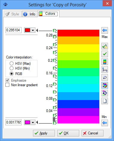Image resolution: width=114 pixels, height=141 pixels.
Task: Click the 0.04 scale label
Action: tap(49, 111)
